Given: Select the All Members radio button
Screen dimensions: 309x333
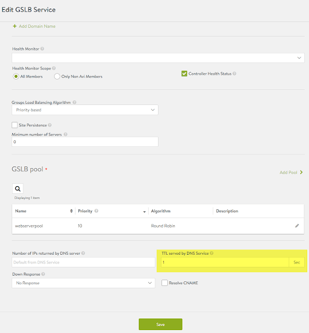Looking at the screenshot, I should 16,76.
